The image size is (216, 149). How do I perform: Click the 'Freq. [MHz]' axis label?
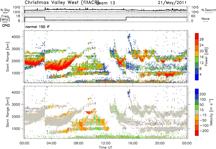point(5,18)
